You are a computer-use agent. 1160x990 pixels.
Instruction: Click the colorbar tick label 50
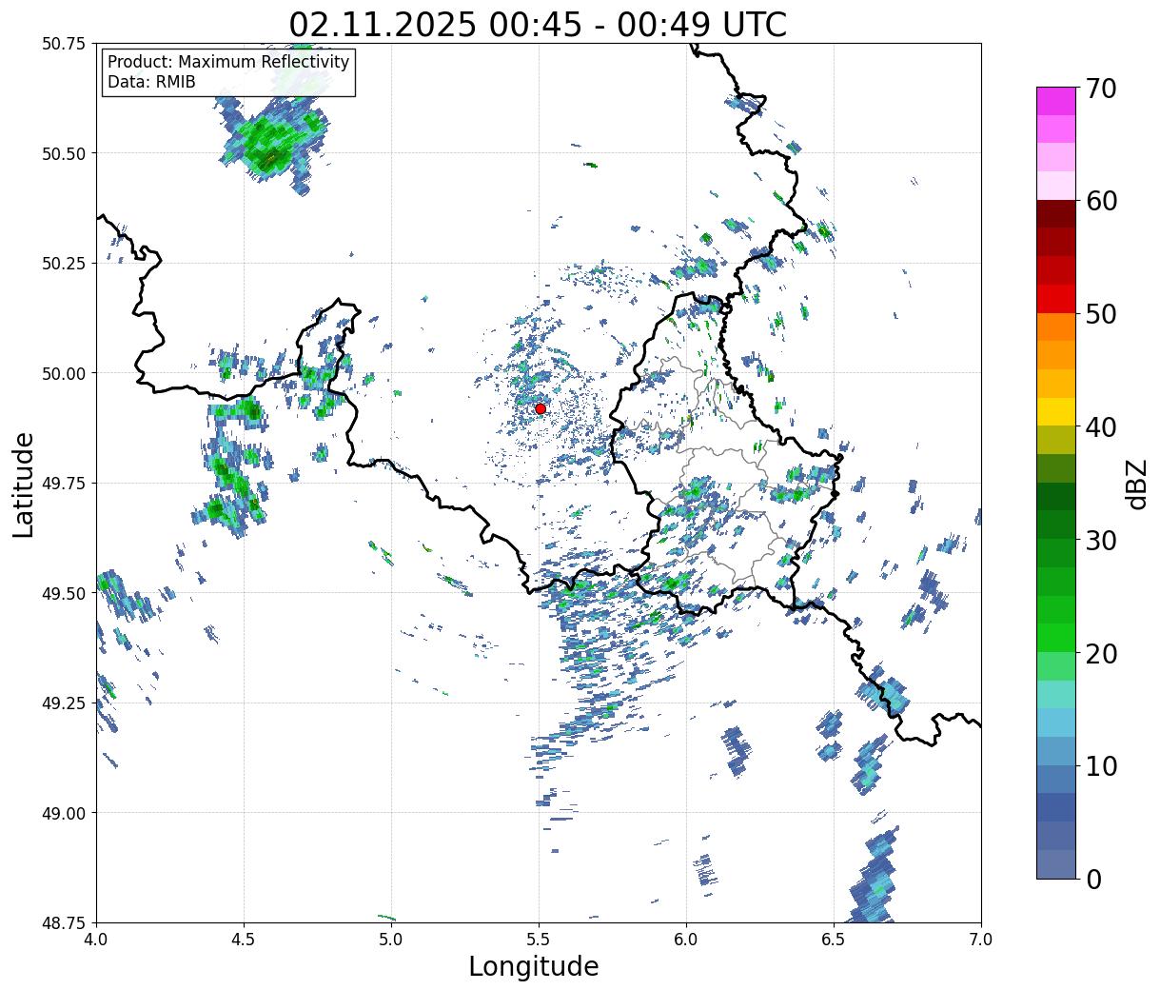(1101, 314)
